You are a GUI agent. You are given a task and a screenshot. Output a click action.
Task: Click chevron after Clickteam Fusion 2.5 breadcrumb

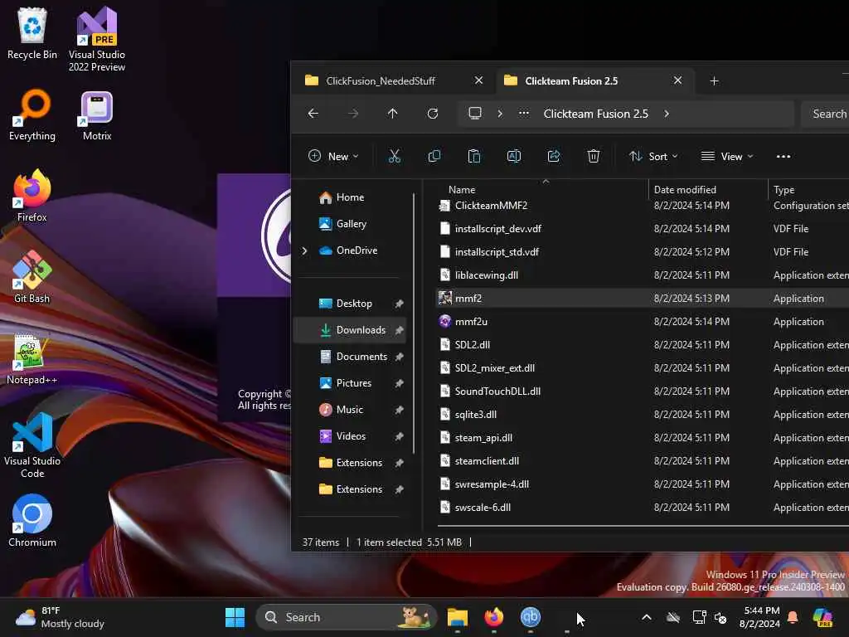[x=667, y=114]
